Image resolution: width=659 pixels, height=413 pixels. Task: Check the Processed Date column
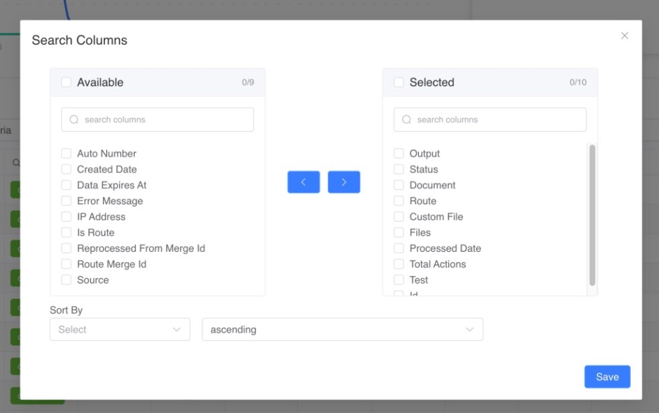(x=399, y=248)
